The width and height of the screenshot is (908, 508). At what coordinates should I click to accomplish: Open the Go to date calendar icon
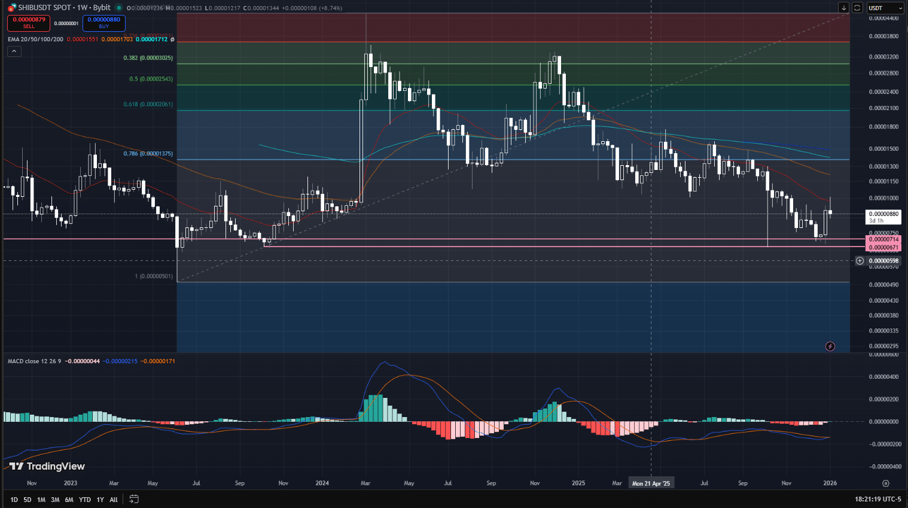tap(134, 499)
